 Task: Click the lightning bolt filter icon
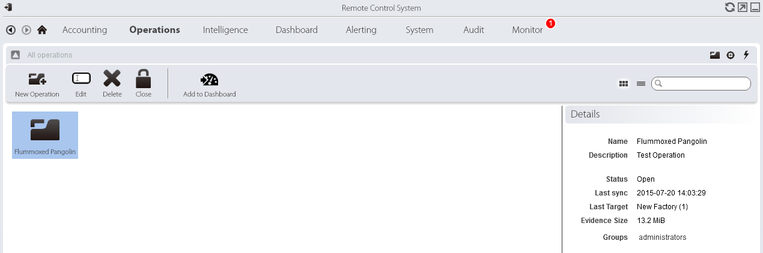[747, 55]
